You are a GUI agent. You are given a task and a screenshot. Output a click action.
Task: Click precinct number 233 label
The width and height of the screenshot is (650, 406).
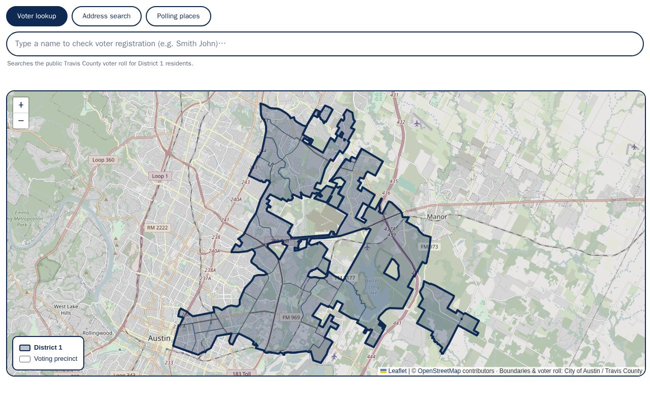coord(169,363)
